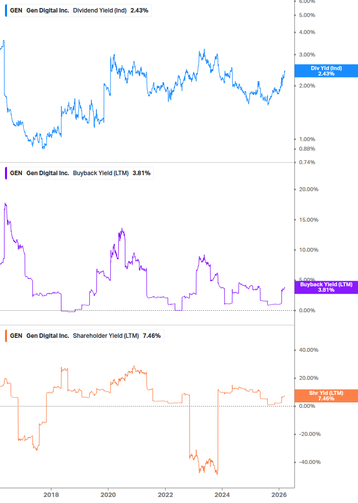Click the 0.88% tick on dividend yield axis
This screenshot has width=358, height=503.
[x=307, y=149]
